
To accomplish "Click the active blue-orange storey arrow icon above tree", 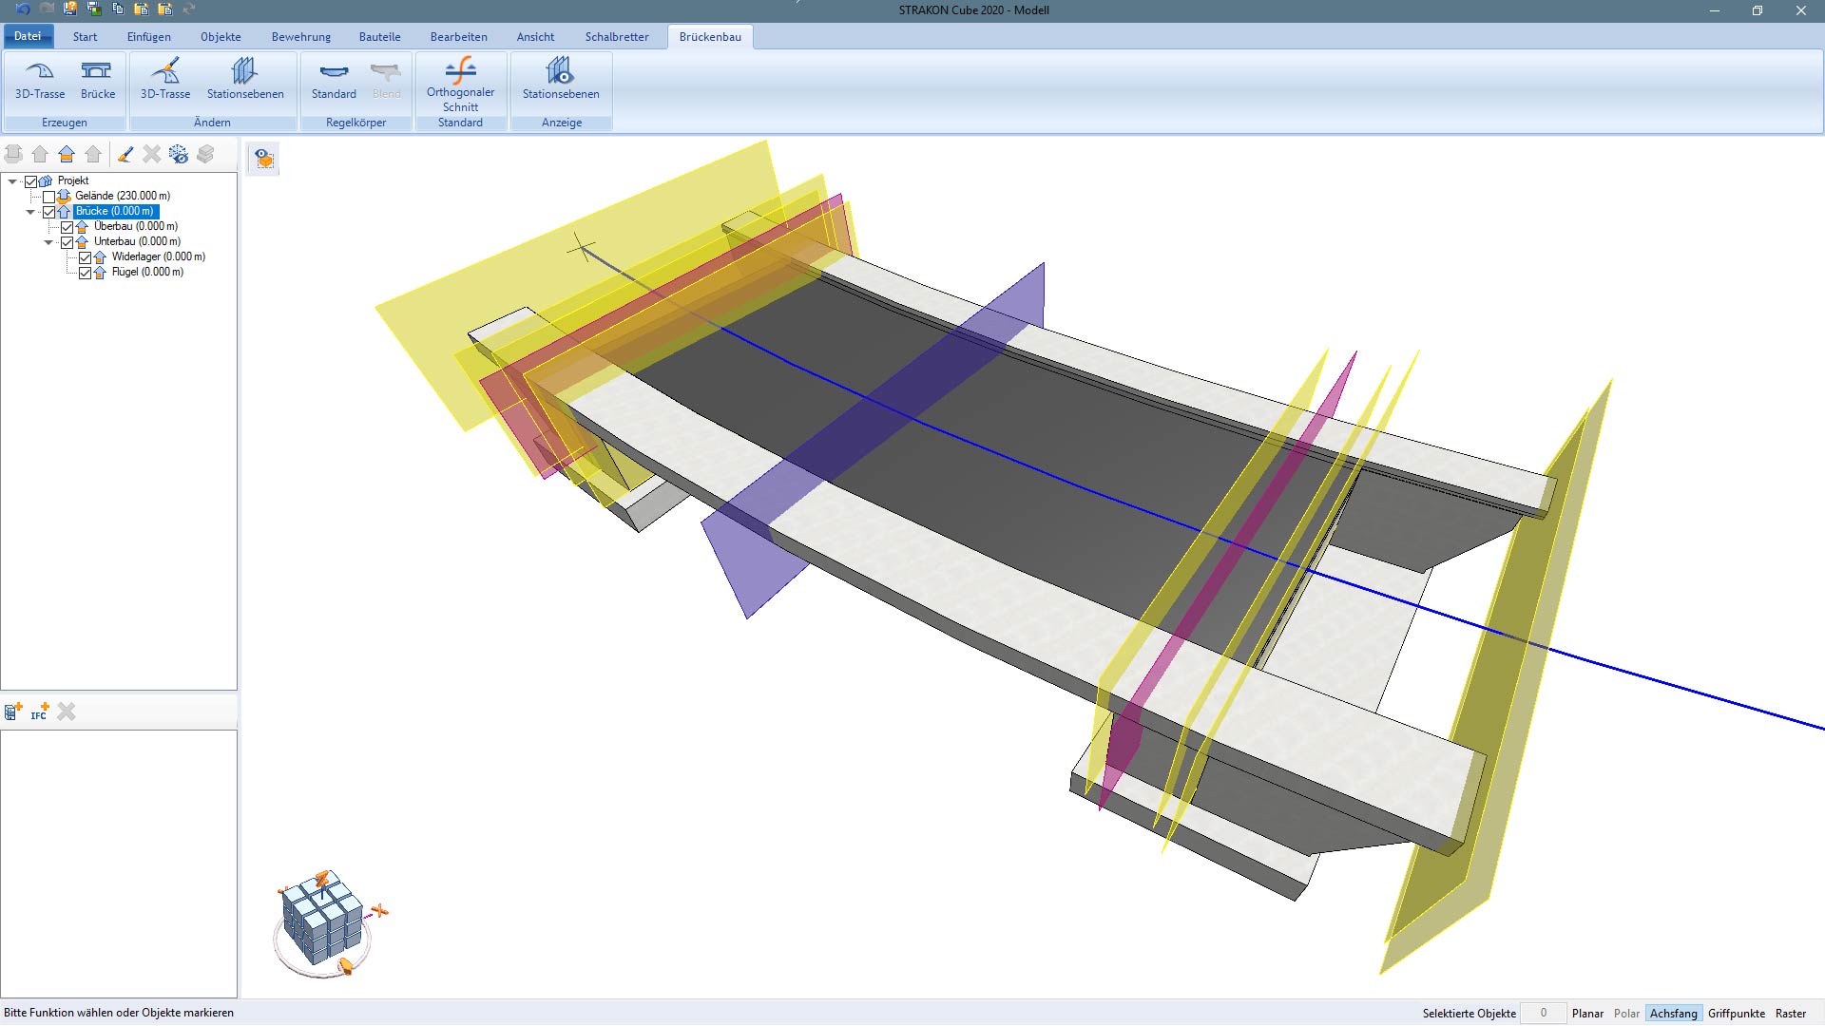I will click(67, 154).
